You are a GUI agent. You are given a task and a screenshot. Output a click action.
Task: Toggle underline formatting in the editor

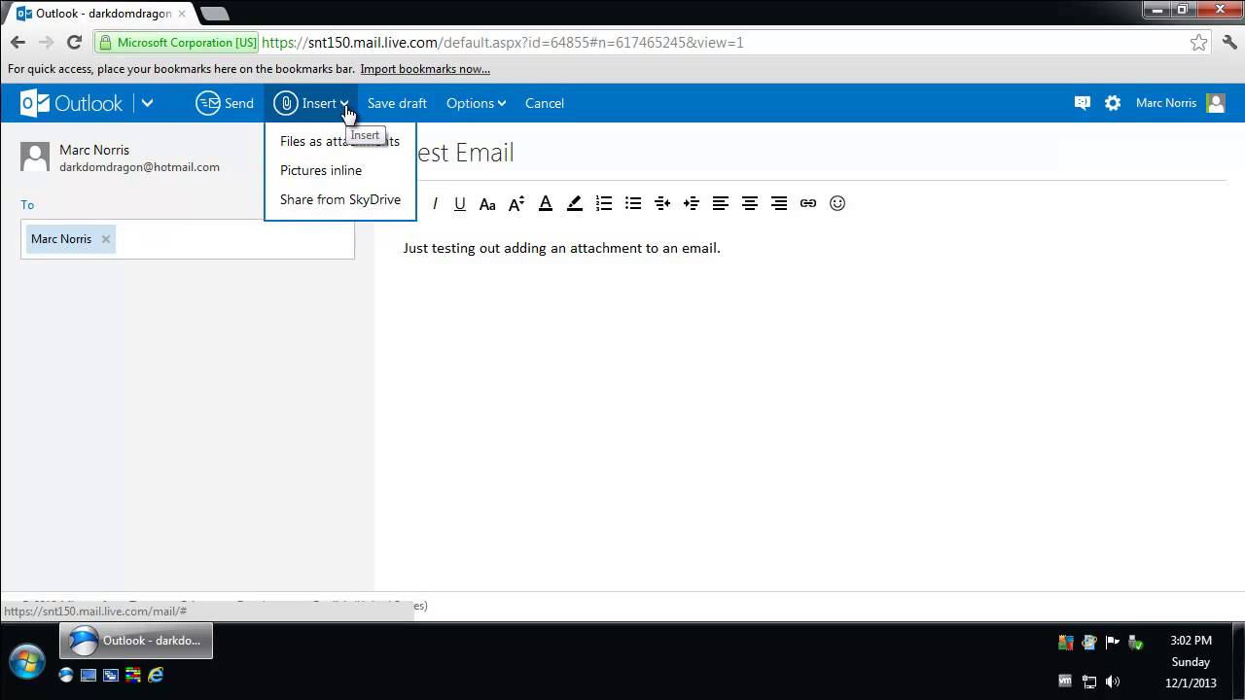460,203
